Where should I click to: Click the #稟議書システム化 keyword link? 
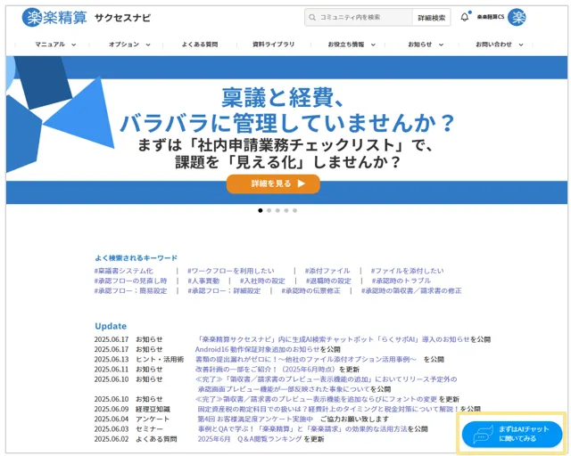[x=123, y=271]
